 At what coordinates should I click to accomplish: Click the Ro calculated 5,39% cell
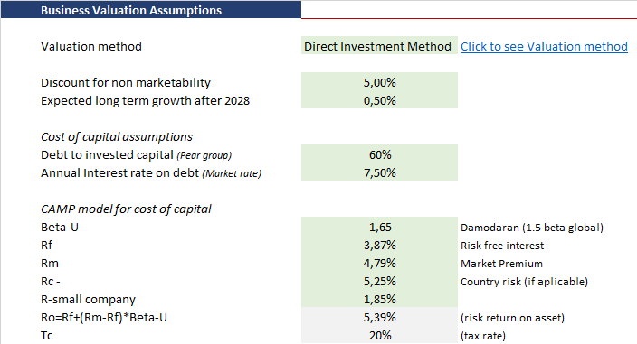[379, 317]
